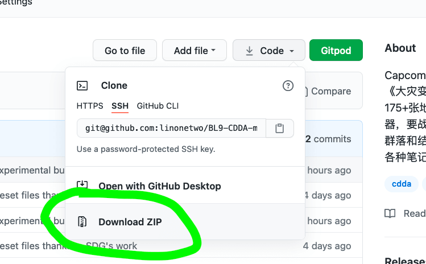This screenshot has height=264, width=426.
Task: Click the About heading
Action: tap(400, 48)
